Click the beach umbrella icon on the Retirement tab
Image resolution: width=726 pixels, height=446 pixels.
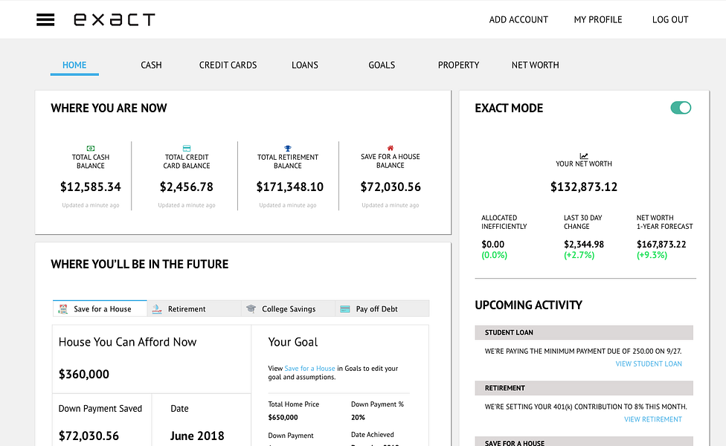(158, 308)
